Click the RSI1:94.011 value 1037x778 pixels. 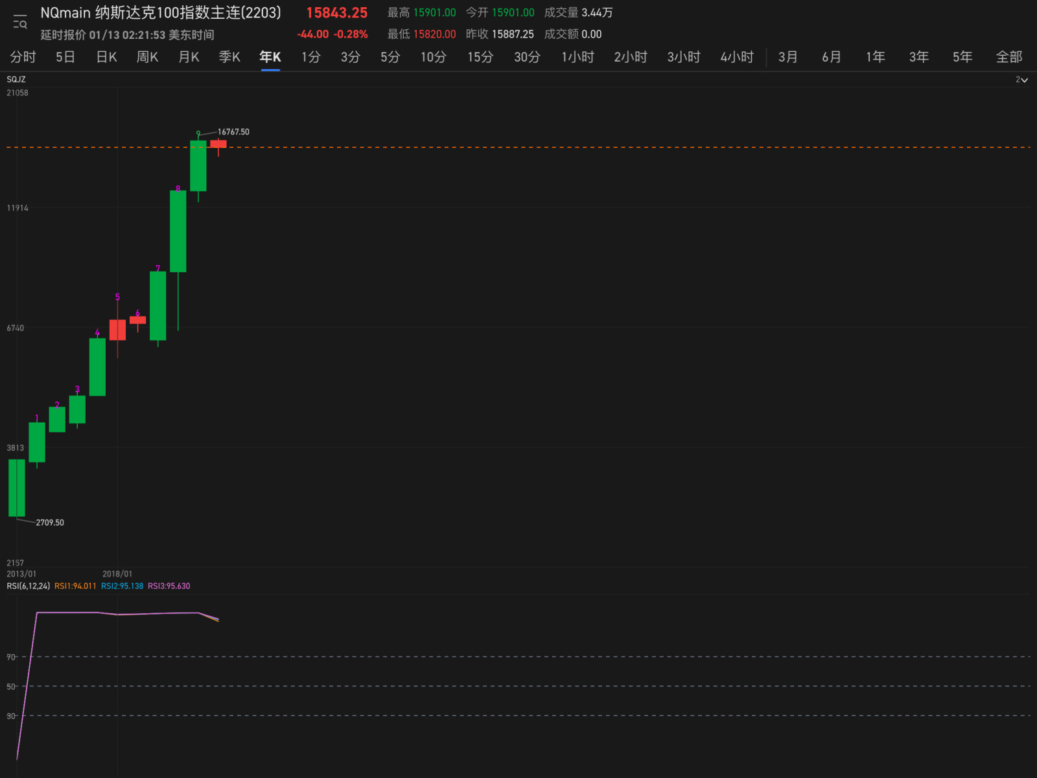(x=75, y=586)
